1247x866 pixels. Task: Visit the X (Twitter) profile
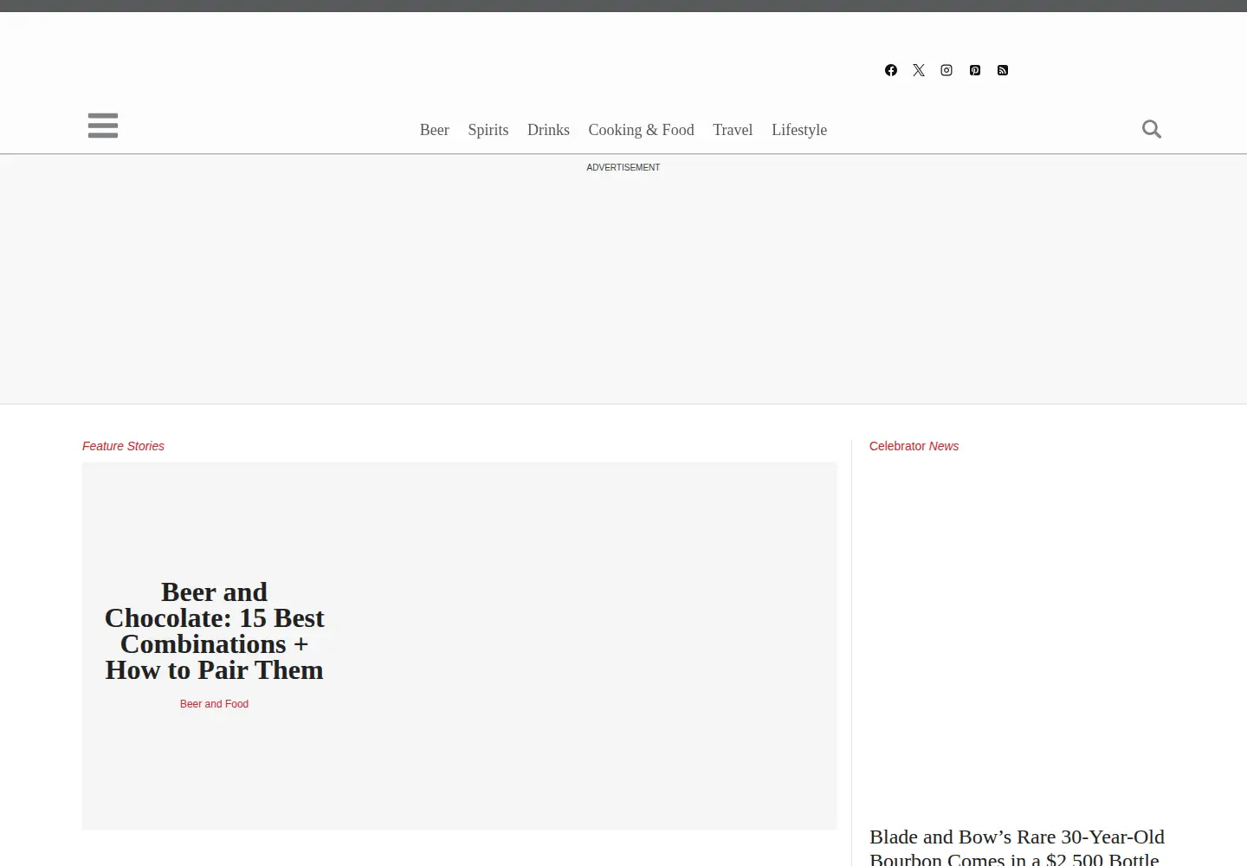point(919,70)
